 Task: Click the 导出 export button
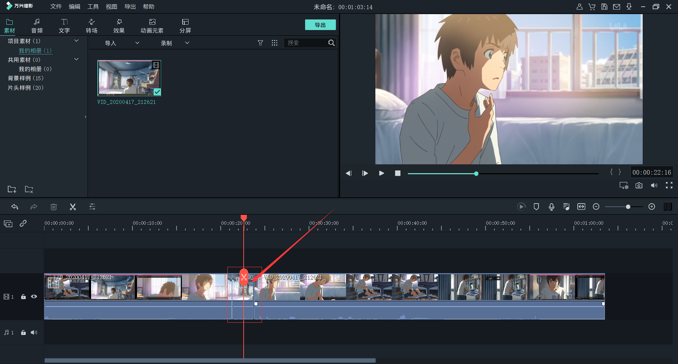(320, 25)
